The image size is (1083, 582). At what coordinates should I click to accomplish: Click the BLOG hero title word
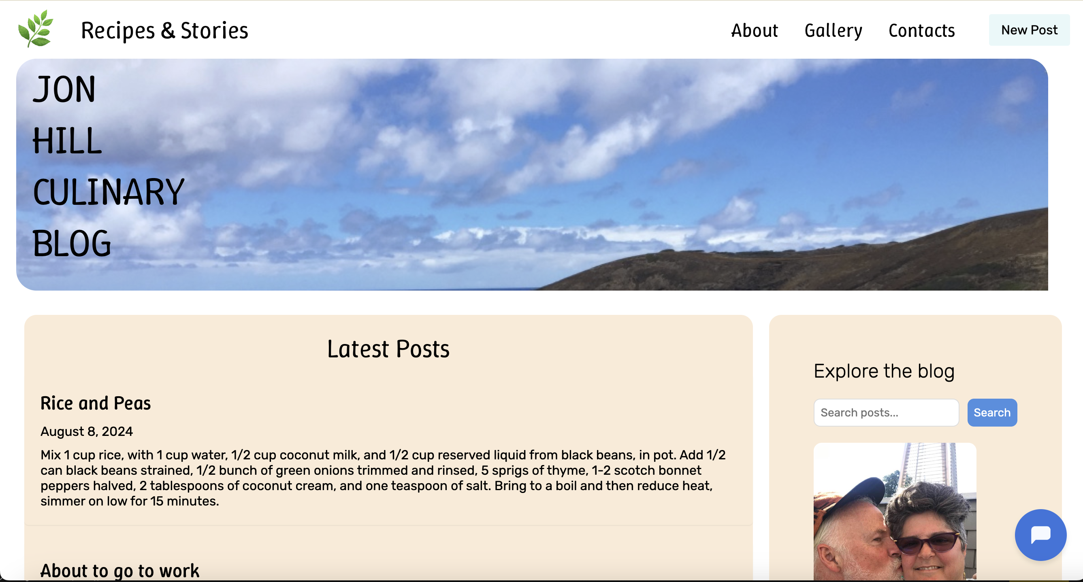coord(72,243)
